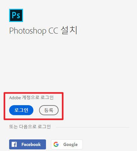Image resolution: width=137 pixels, height=151 pixels.
Task: Click the Facebook f logo icon
Action: coord(14,144)
